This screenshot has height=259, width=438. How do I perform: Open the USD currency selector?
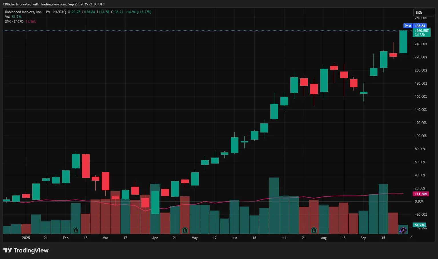tap(423, 13)
